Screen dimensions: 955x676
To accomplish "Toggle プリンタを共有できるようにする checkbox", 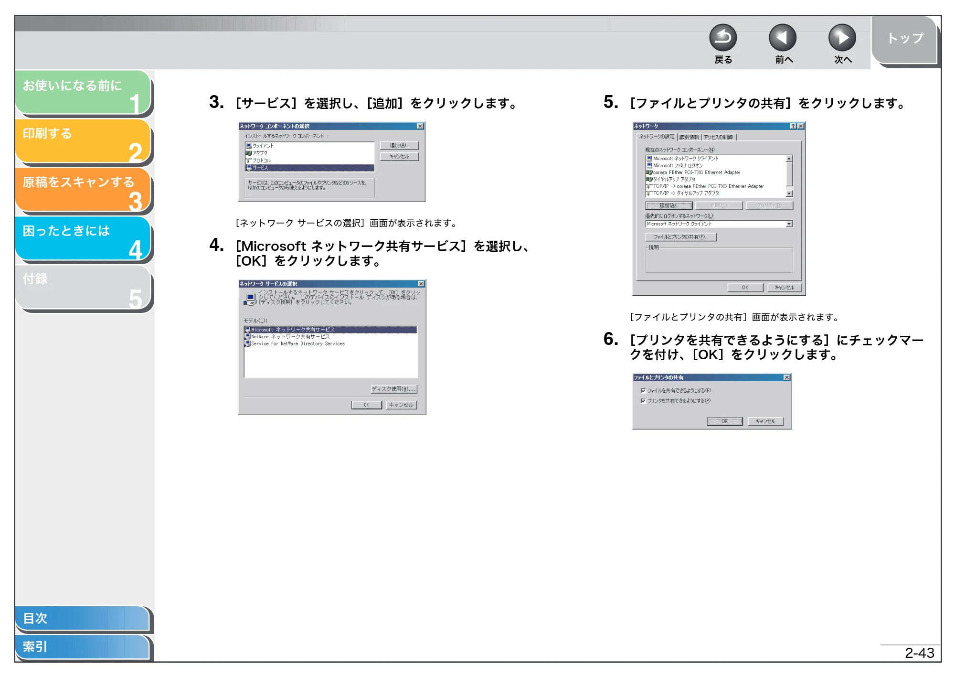I will [643, 401].
